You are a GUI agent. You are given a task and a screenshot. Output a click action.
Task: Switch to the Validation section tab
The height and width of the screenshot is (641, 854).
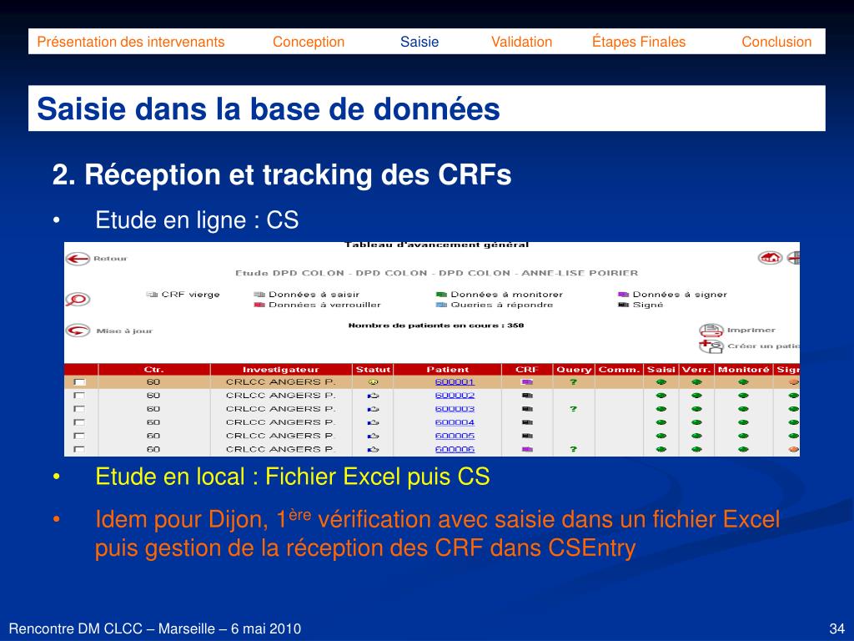[522, 42]
